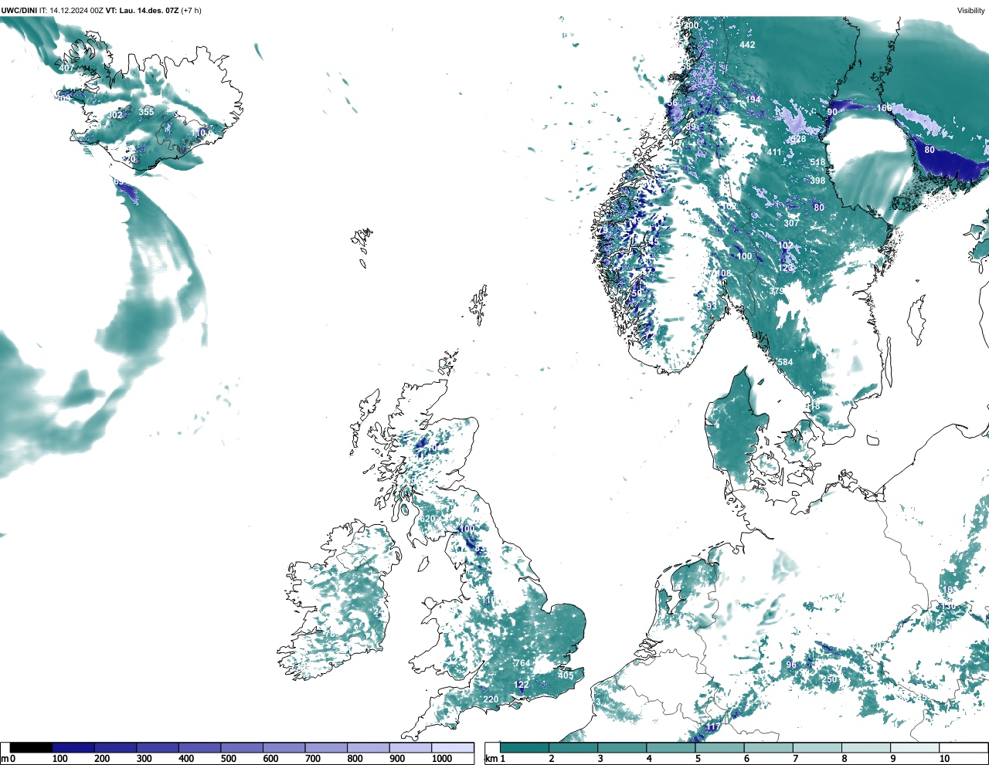The width and height of the screenshot is (989, 765).
Task: Click the '1000' tick label in the metre legend
Action: click(442, 759)
